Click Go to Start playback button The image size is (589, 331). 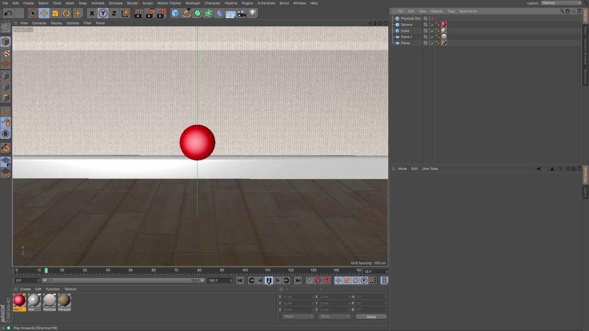[x=240, y=280]
